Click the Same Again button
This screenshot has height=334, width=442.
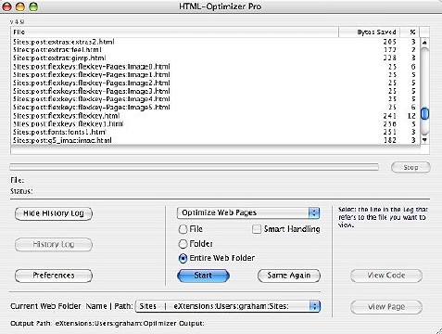pos(289,276)
